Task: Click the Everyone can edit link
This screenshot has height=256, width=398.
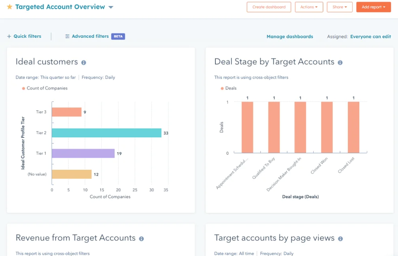Action: point(371,37)
